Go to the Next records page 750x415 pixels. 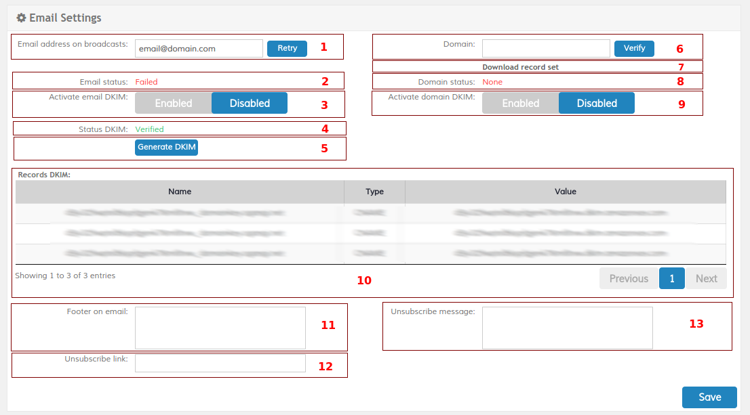pyautogui.click(x=706, y=278)
